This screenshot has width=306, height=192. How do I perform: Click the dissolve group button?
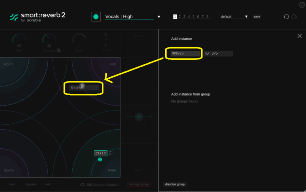click(x=175, y=184)
